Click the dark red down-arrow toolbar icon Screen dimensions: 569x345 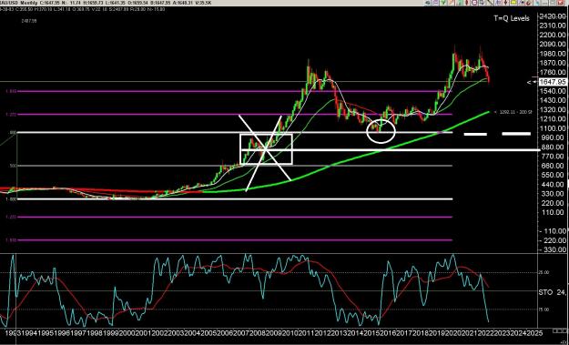(x=505, y=3)
